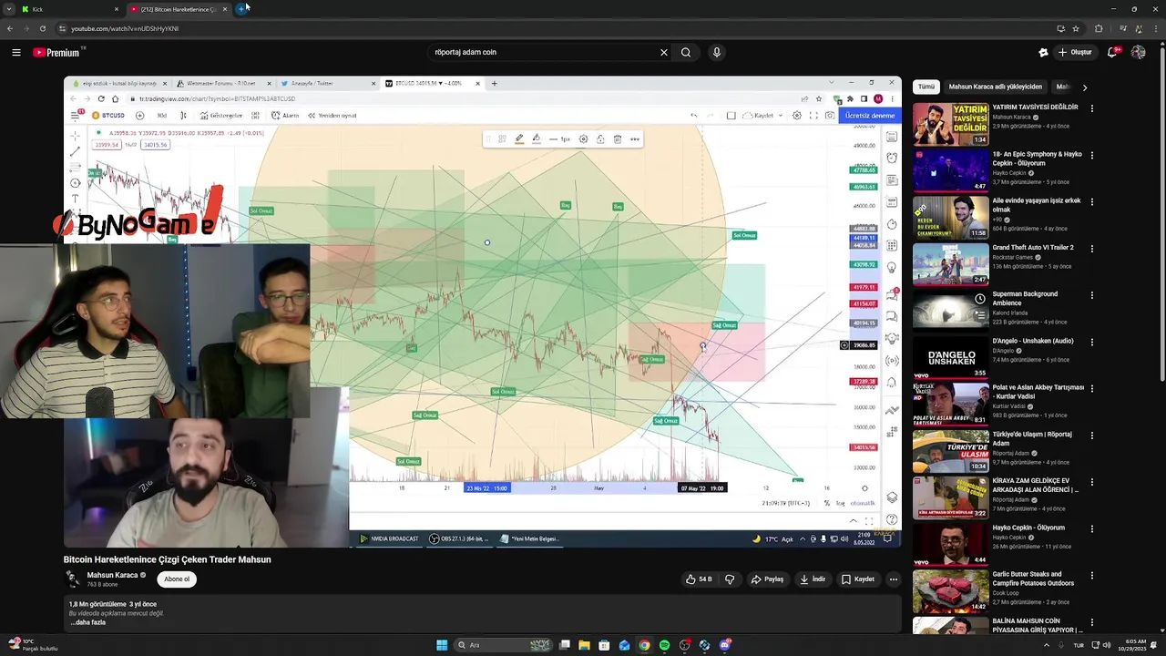Image resolution: width=1166 pixels, height=656 pixels.
Task: Open options for Superman Background Ambience
Action: 1091,295
